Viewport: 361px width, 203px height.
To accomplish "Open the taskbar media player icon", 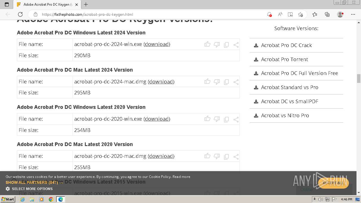I will 41,199.
